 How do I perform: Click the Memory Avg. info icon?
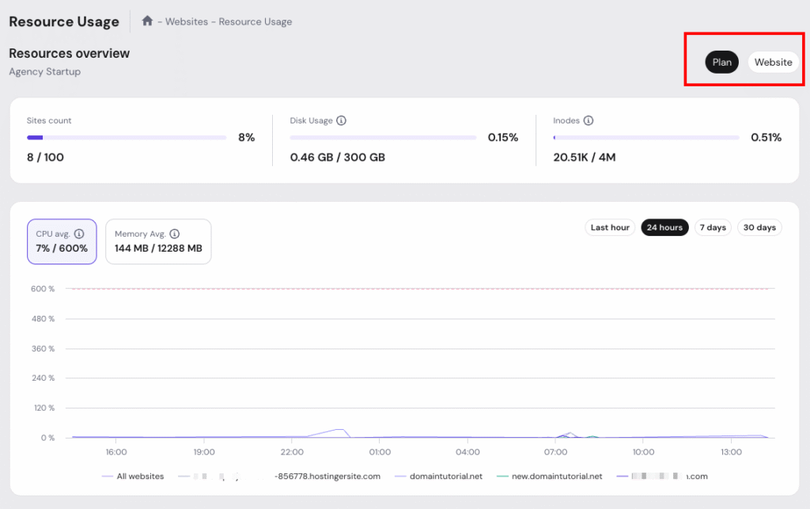pyautogui.click(x=174, y=234)
